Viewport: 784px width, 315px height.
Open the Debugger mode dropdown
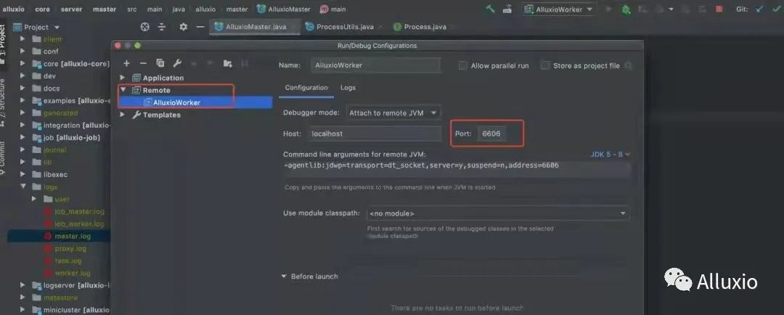[x=393, y=113]
